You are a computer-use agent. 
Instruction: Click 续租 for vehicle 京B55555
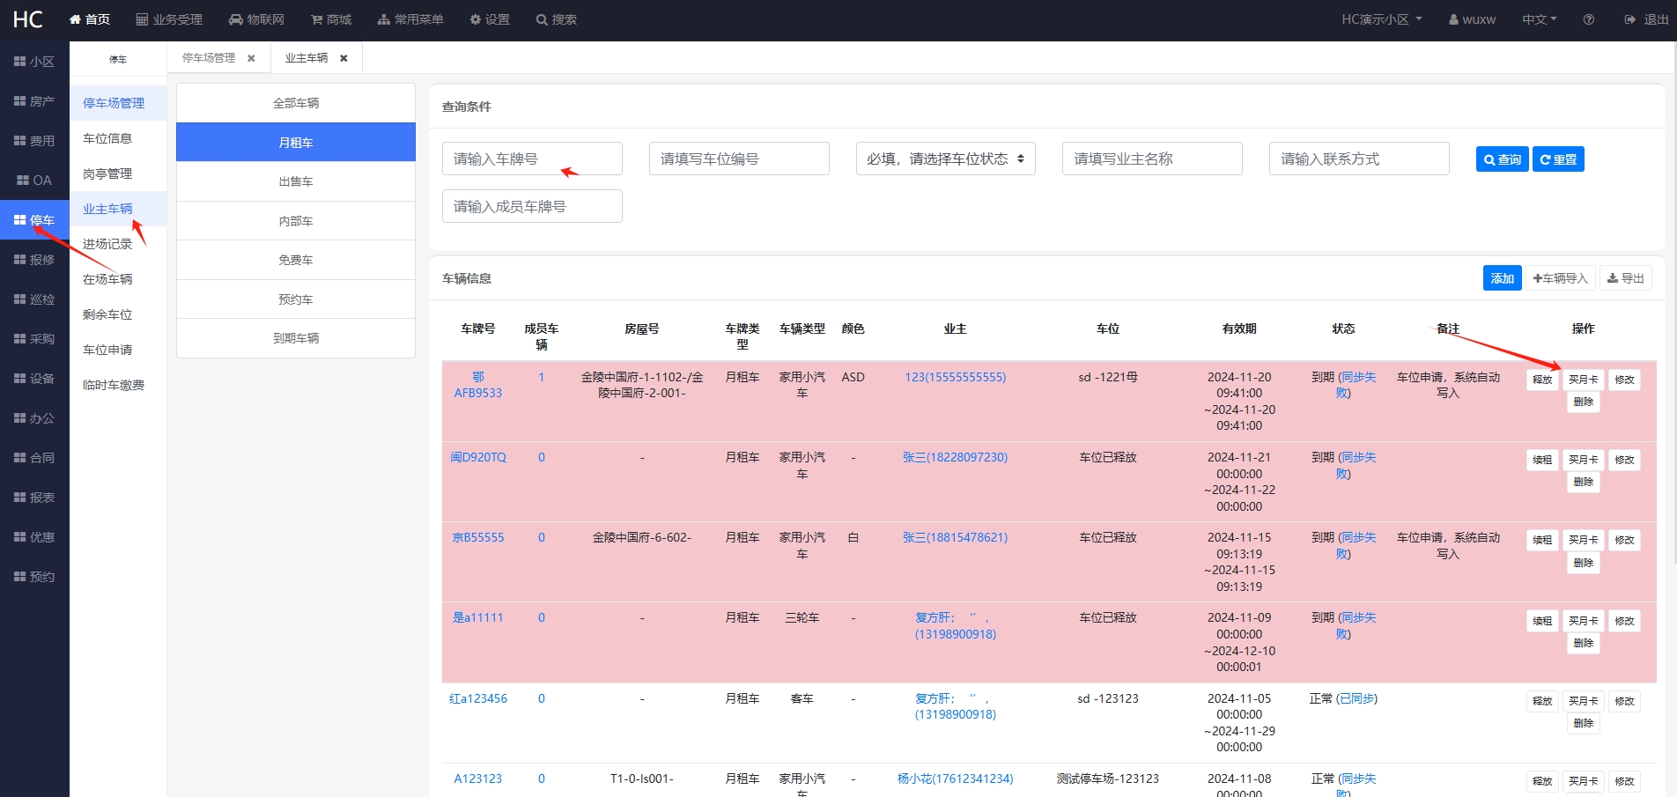pyautogui.click(x=1541, y=540)
